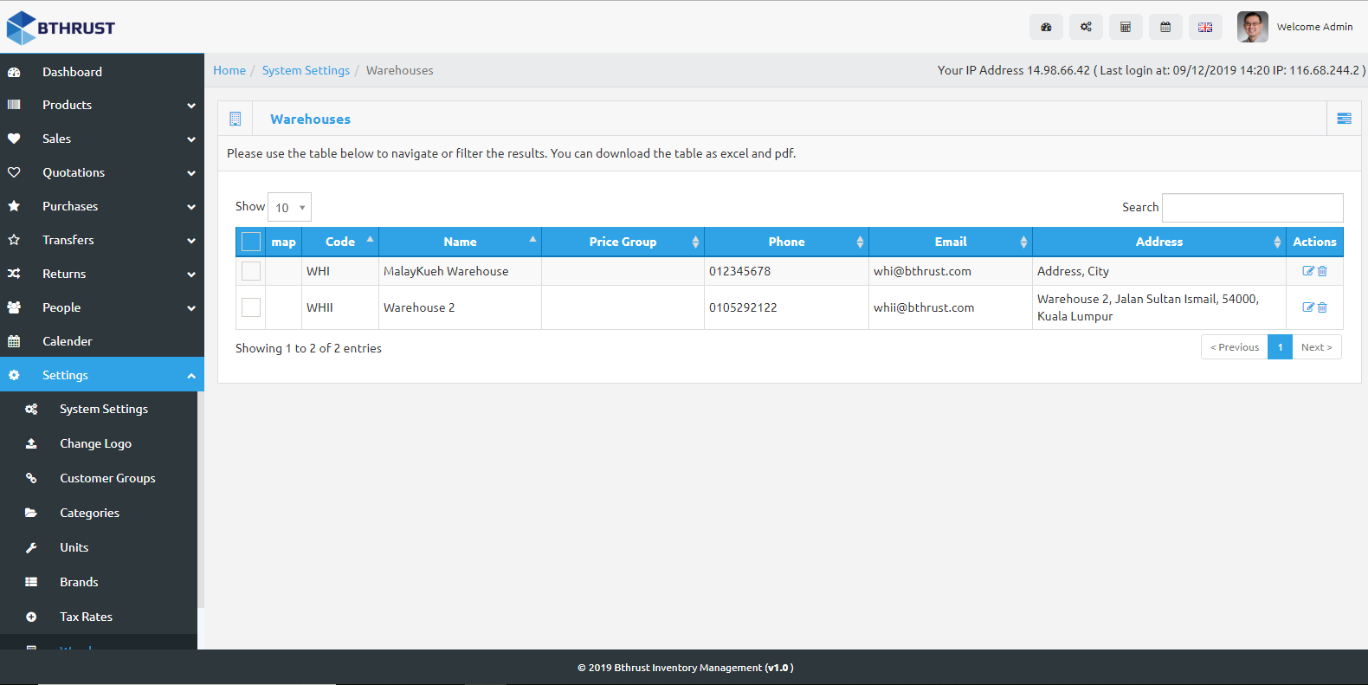Open Customer Groups submenu item
This screenshot has width=1368, height=685.
tap(99, 478)
